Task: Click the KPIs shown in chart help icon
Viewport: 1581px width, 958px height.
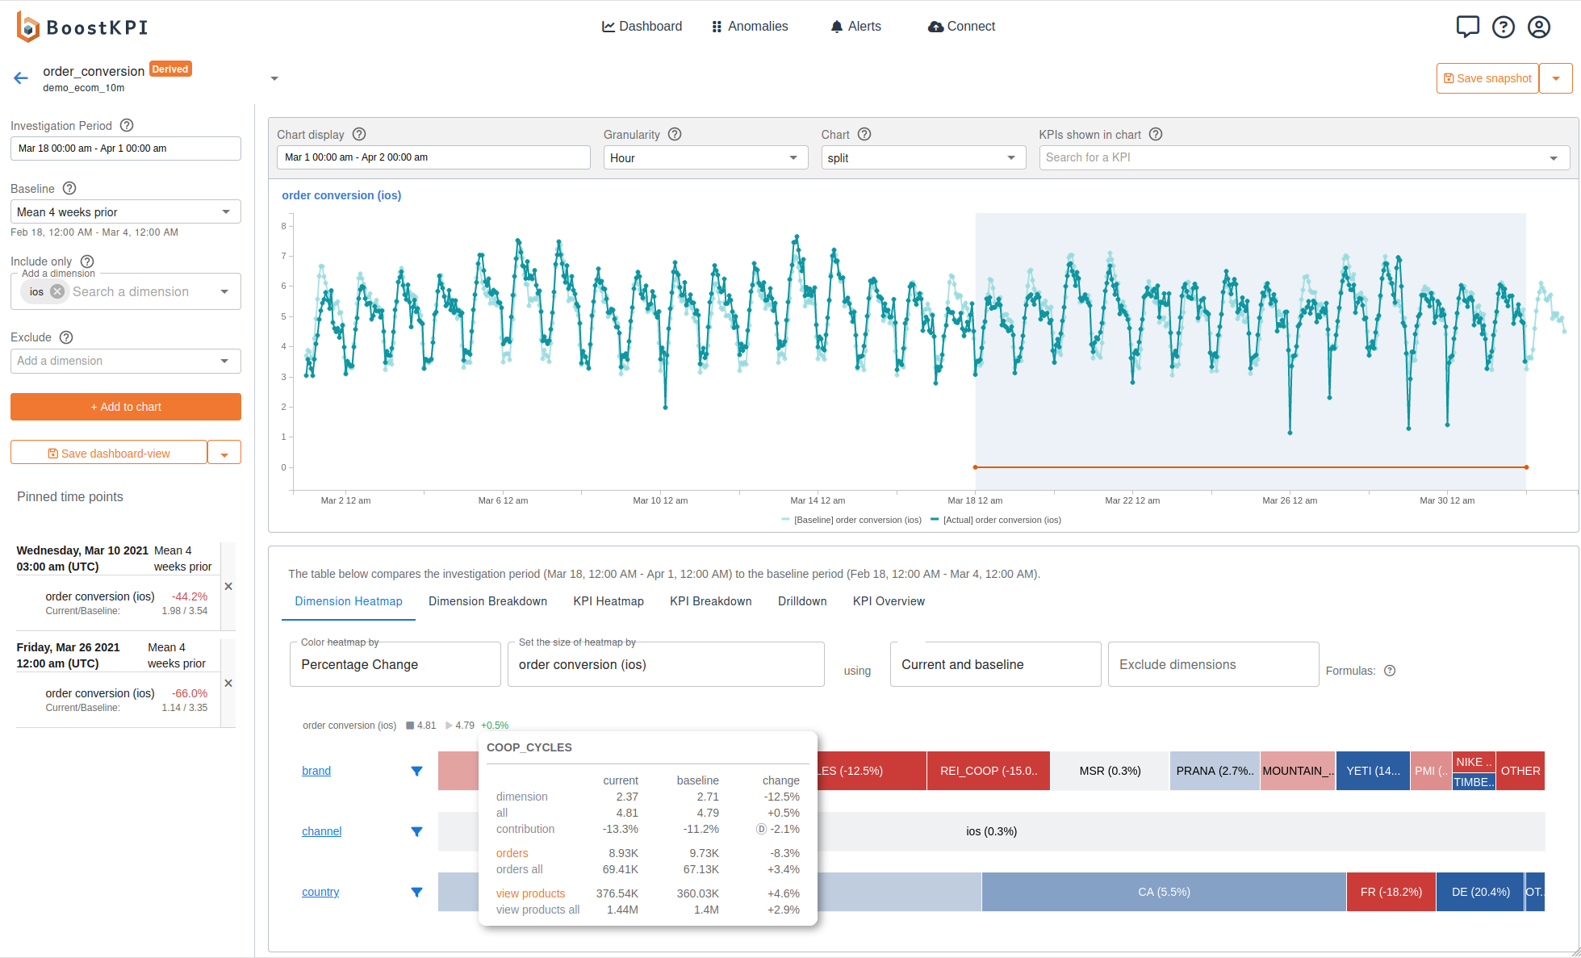Action: (1156, 134)
